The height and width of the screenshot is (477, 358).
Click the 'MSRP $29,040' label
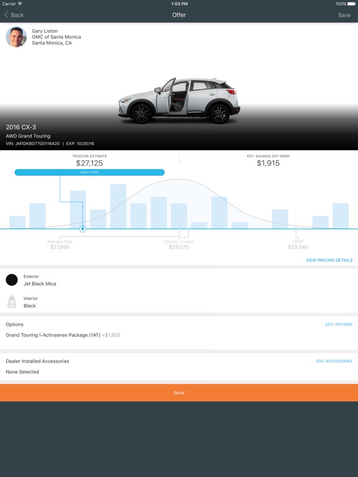coord(298,244)
